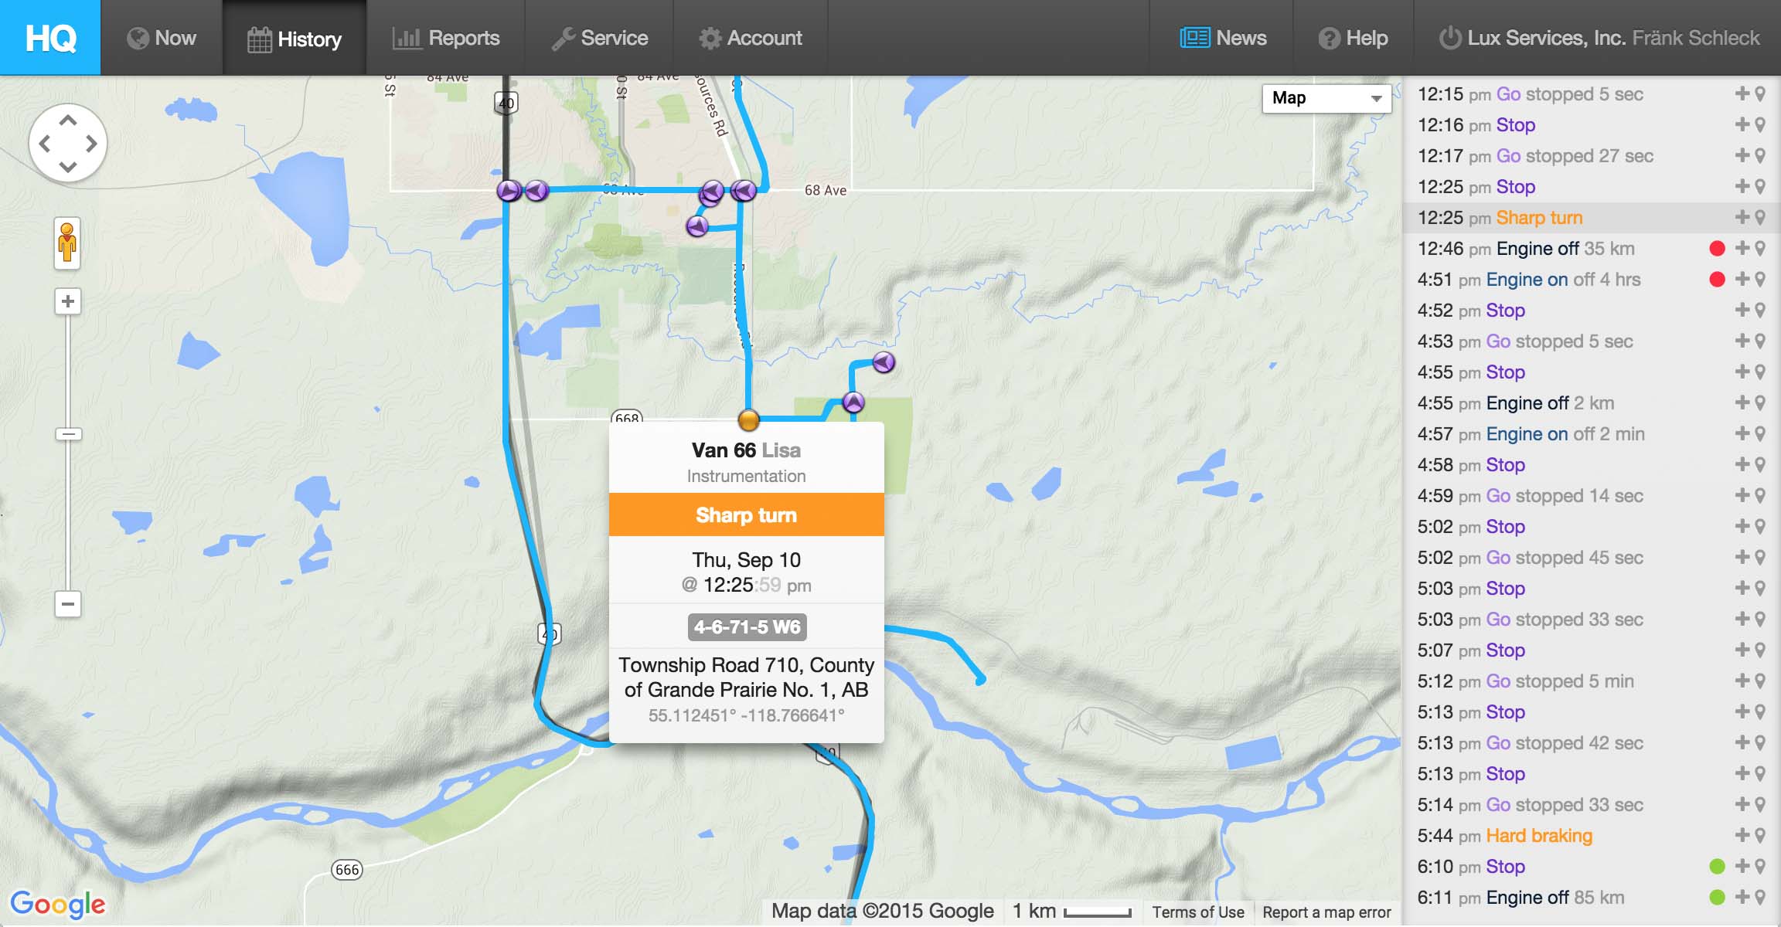Click the map zoom slider control
This screenshot has width=1781, height=927.
(x=67, y=433)
